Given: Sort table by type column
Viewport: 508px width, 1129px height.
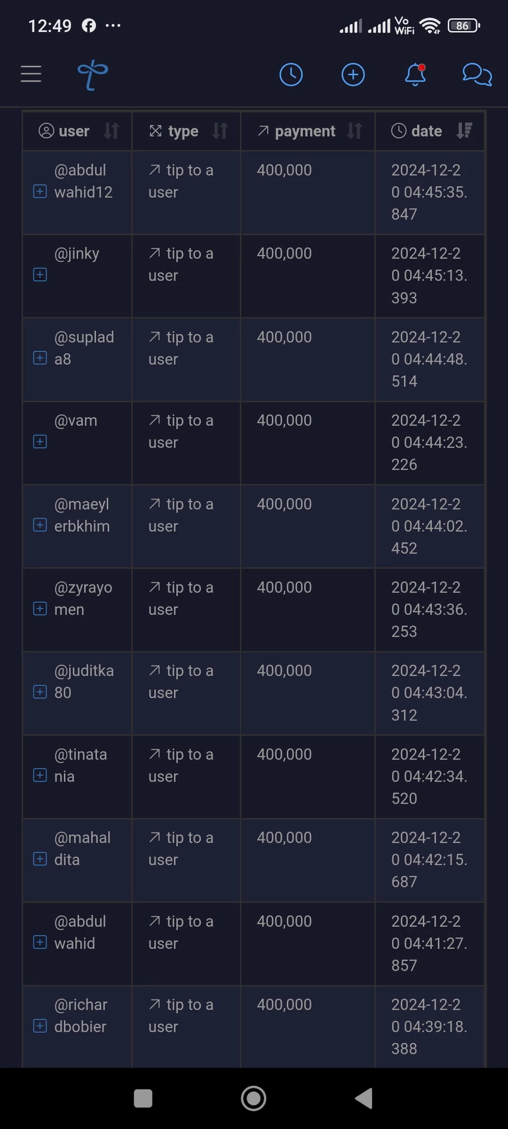Looking at the screenshot, I should (220, 131).
